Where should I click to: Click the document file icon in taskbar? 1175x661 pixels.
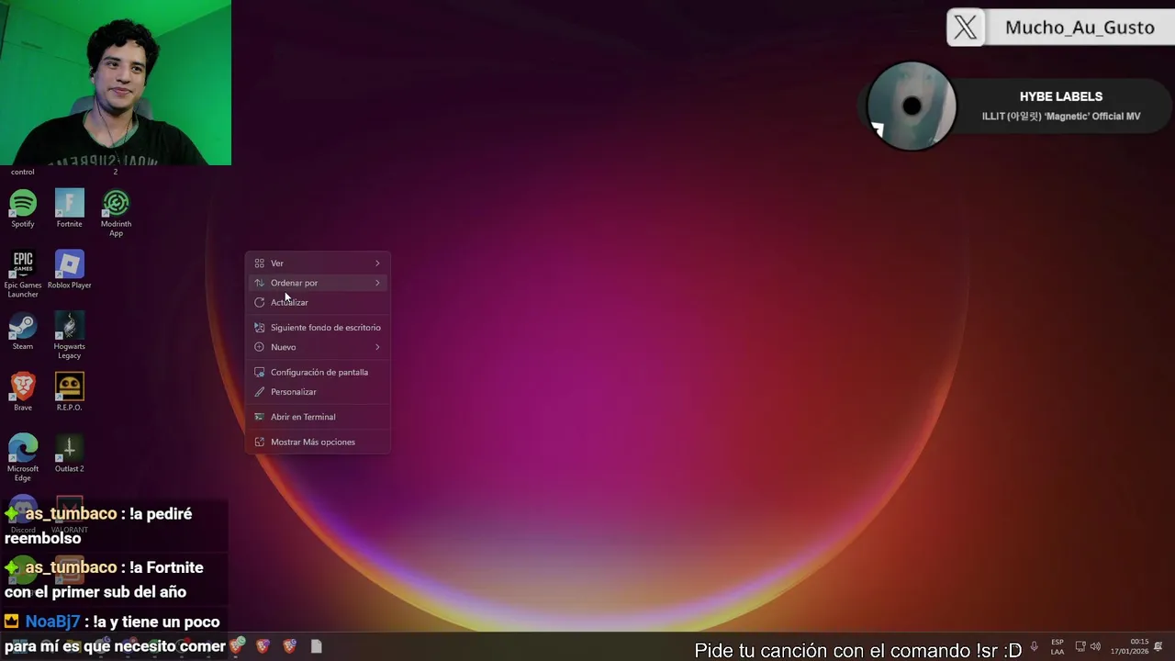tap(316, 646)
